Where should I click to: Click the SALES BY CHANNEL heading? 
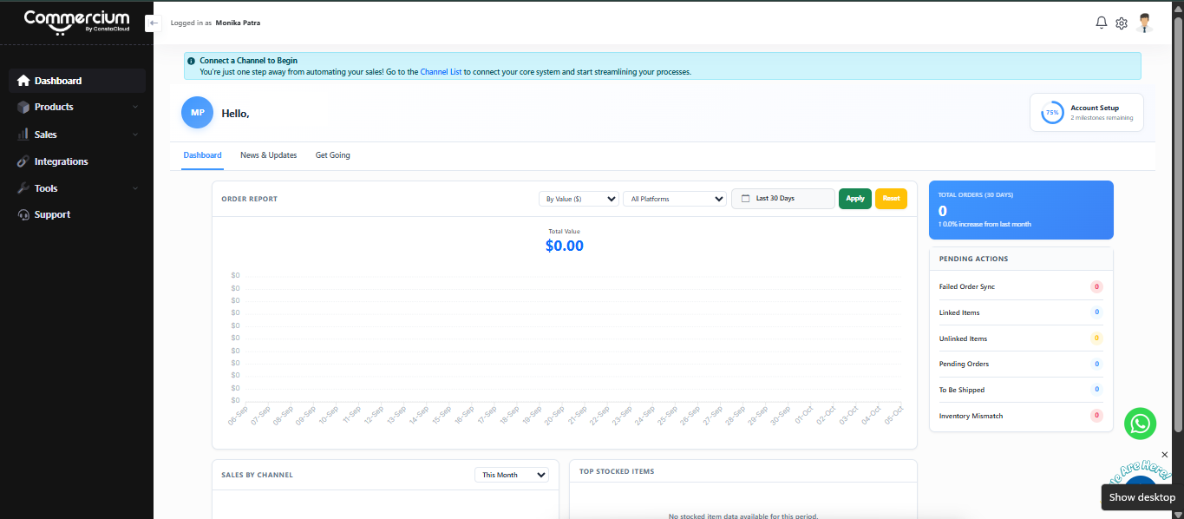(x=257, y=475)
